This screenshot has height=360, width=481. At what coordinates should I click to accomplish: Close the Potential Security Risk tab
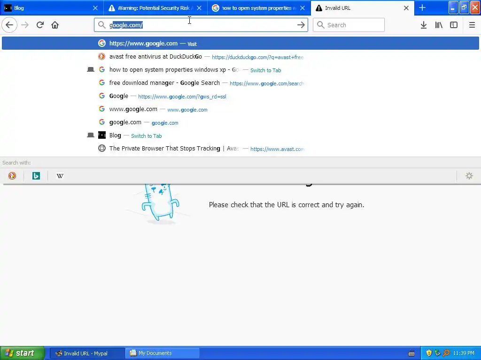(199, 8)
